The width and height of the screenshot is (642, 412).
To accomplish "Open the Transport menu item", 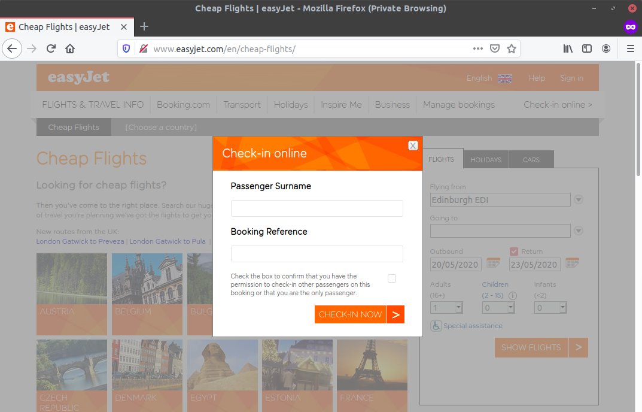I will [242, 105].
